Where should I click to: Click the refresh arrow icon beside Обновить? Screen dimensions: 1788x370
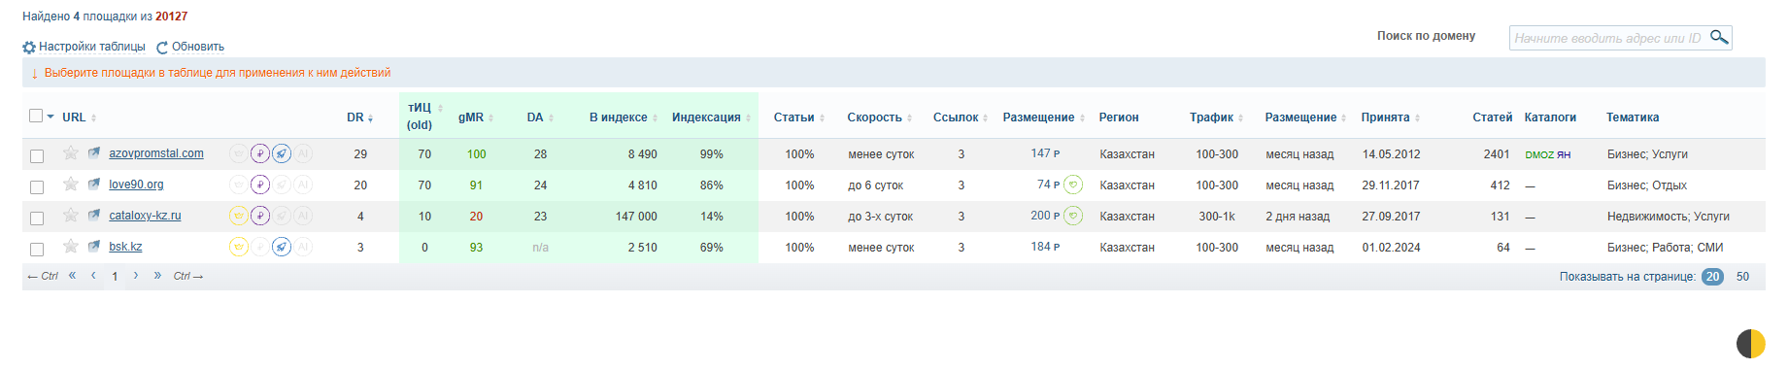tap(162, 48)
